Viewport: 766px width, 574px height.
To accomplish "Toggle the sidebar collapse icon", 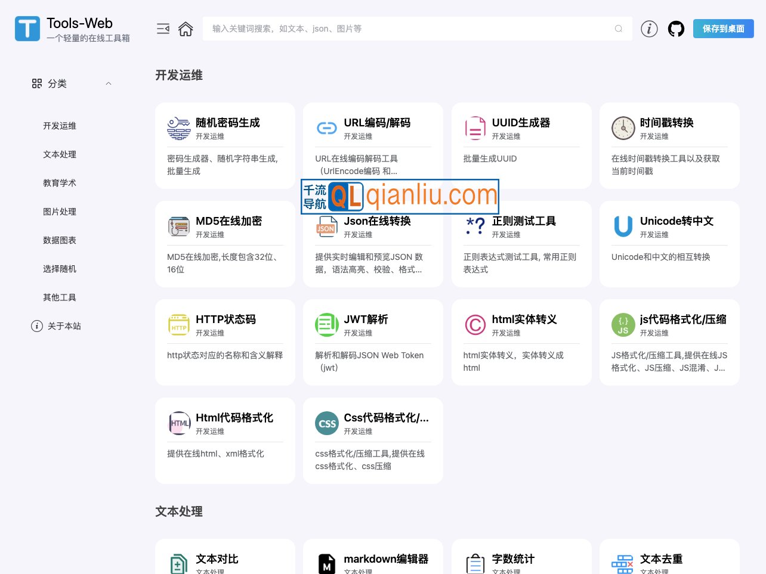I will point(163,29).
